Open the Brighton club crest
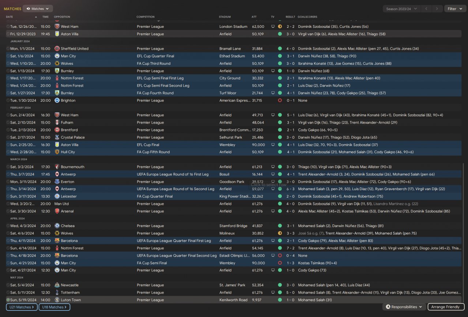This screenshot has width=468, height=317. pos(57,100)
